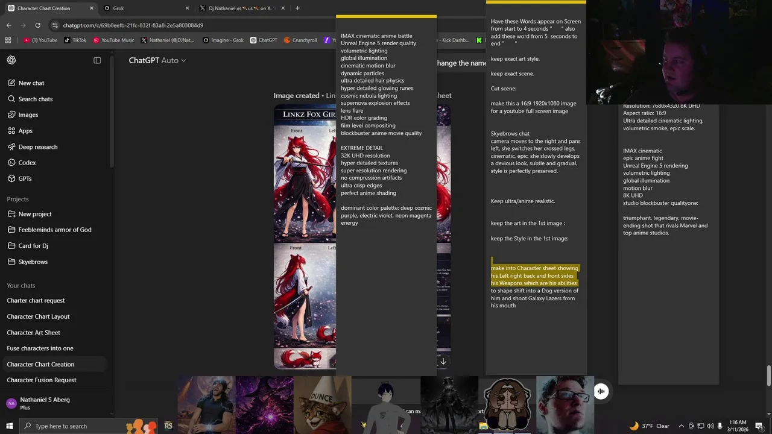Viewport: 772px width, 434px height.
Task: View site information icon in address bar
Action: [55, 25]
